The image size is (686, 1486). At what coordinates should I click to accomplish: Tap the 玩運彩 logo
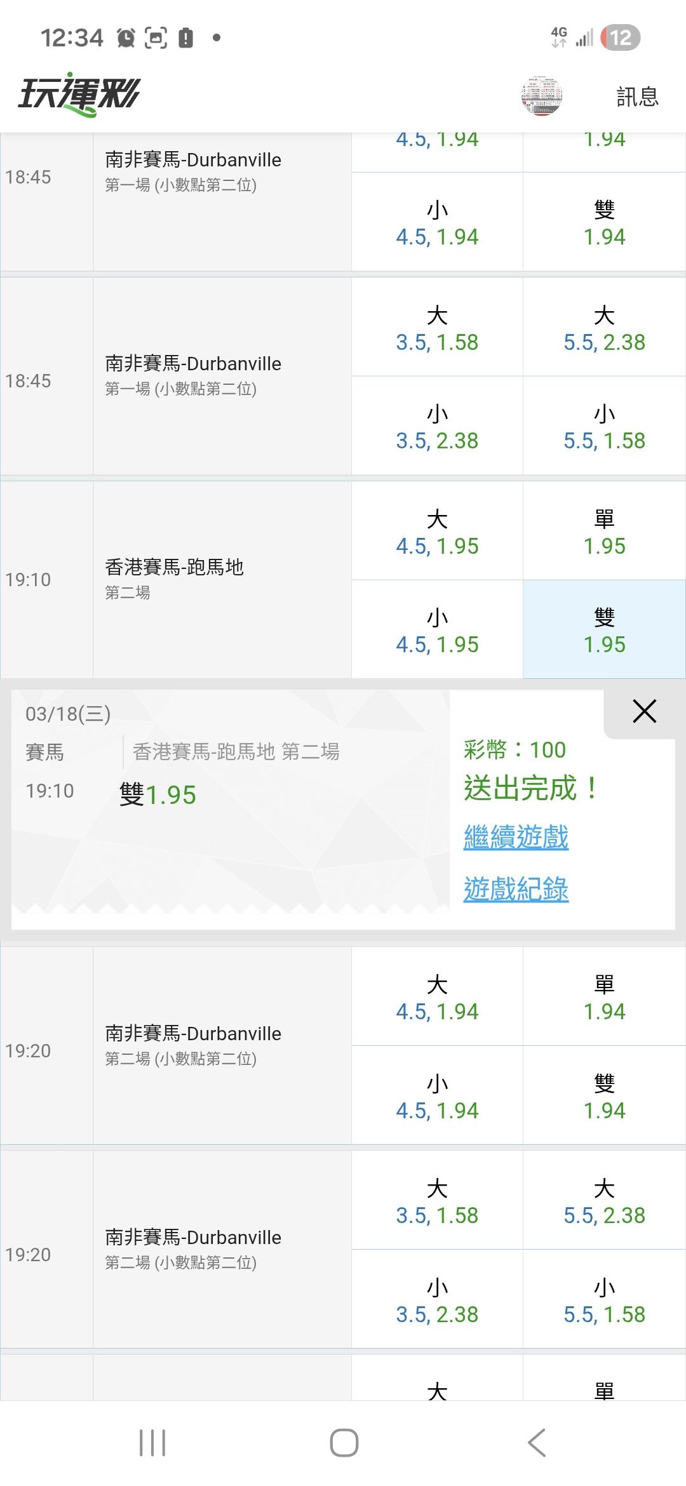click(x=79, y=95)
